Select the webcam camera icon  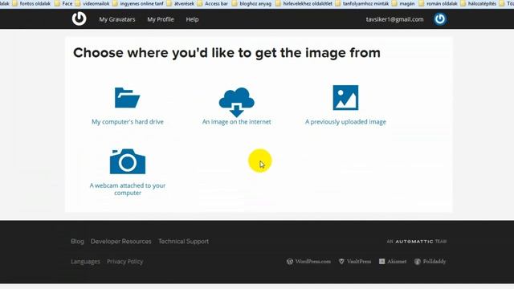tap(128, 161)
